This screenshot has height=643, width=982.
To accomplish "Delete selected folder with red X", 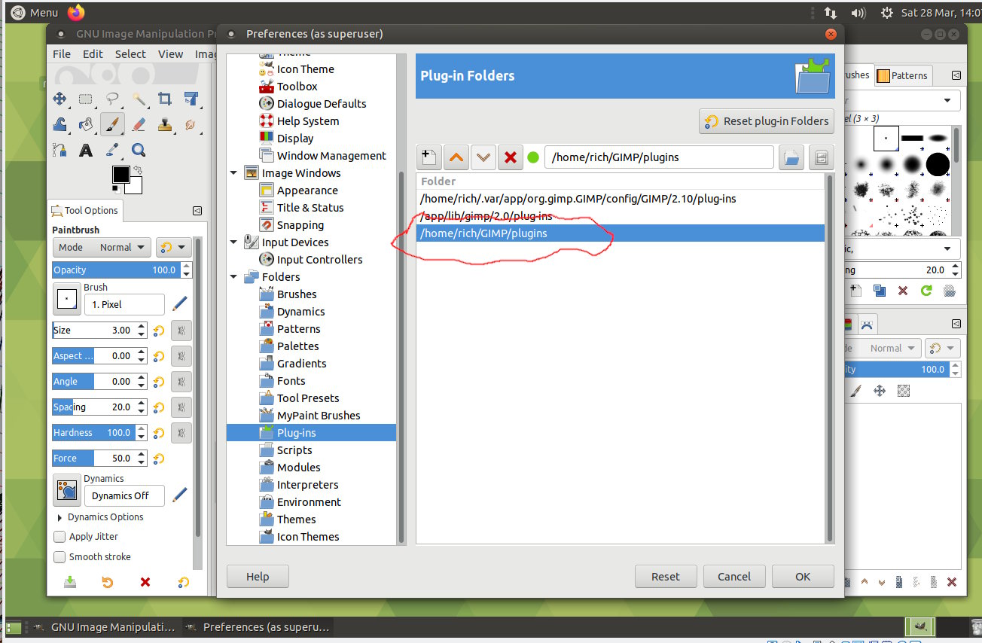I will click(x=510, y=157).
